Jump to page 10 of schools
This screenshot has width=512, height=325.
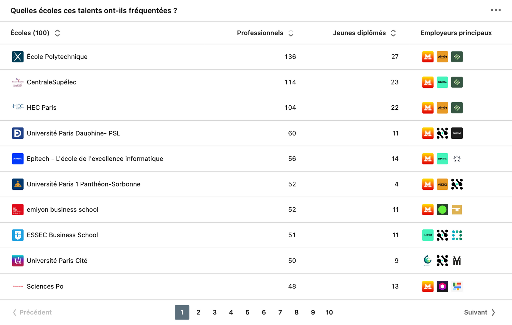click(x=329, y=313)
